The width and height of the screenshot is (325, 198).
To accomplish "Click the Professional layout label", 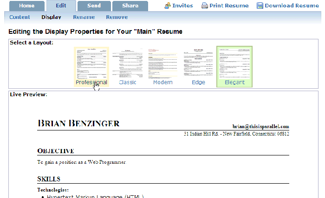I will click(x=91, y=82).
